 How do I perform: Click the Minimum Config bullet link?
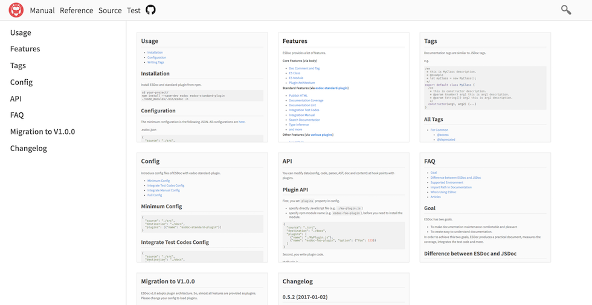(158, 181)
